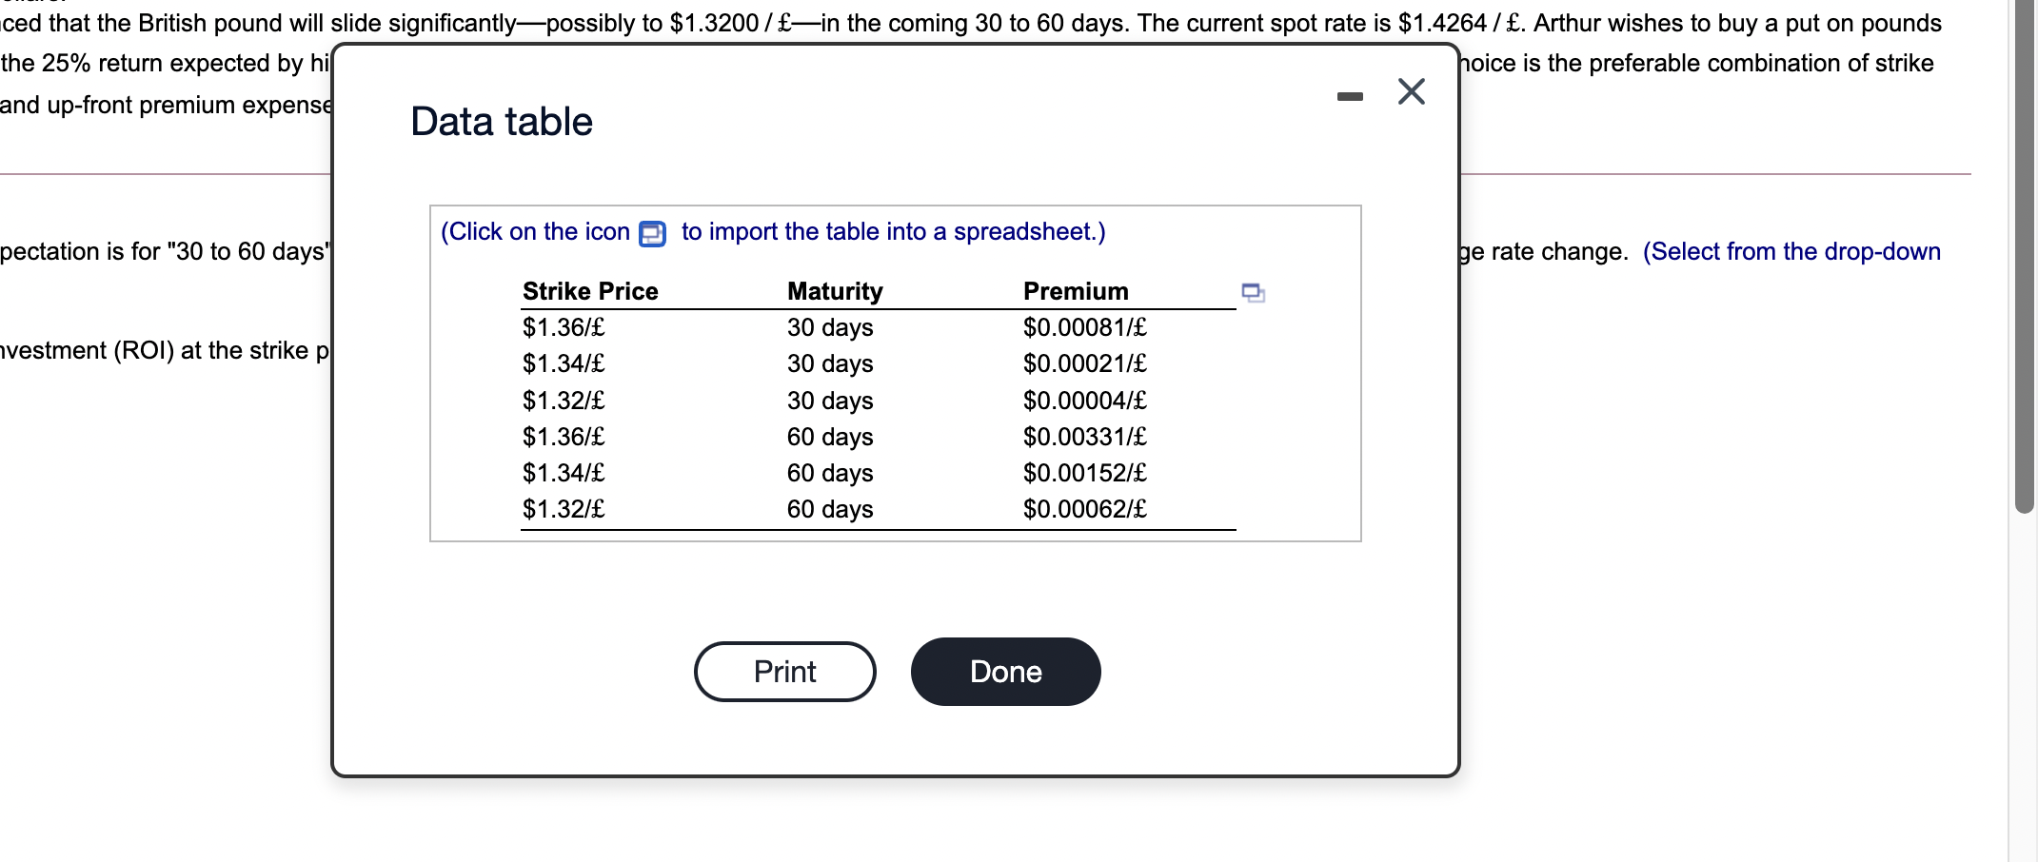This screenshot has width=2038, height=862.
Task: Minimize the Data table dialog
Action: tap(1350, 96)
